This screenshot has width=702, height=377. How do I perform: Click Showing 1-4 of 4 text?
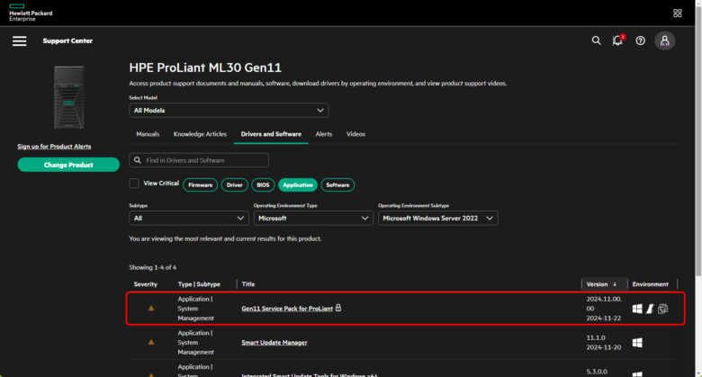[x=153, y=267]
